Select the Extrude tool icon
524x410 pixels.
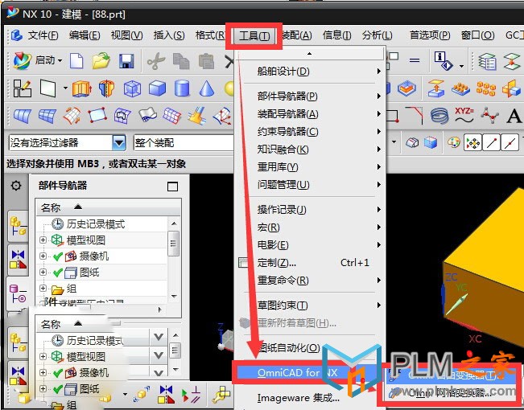click(81, 88)
